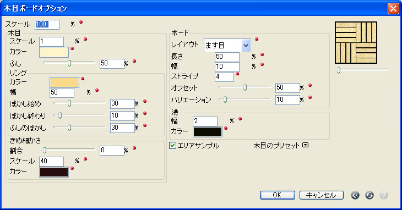The width and height of the screenshot is (402, 210).
Task: Click the red dot next to 木目 スケール
Action: point(85,39)
